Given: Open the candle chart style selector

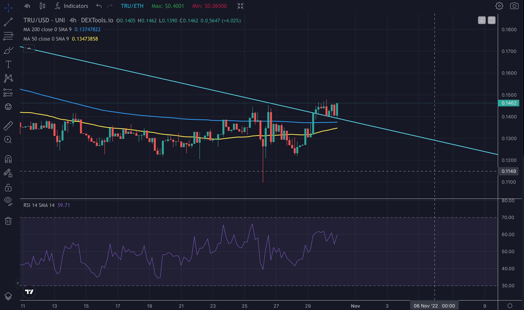Looking at the screenshot, I should [42, 6].
